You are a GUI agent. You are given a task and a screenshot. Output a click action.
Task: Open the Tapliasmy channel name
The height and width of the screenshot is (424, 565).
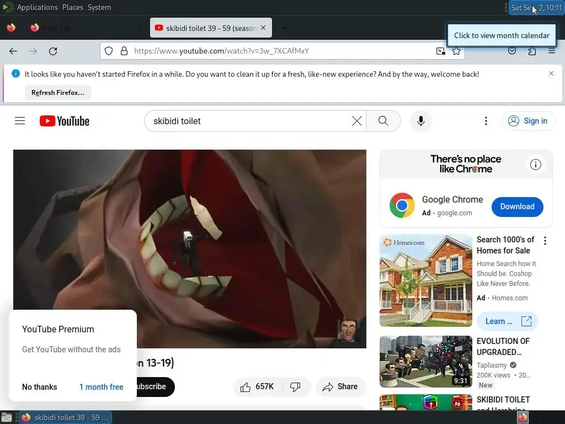tap(492, 365)
